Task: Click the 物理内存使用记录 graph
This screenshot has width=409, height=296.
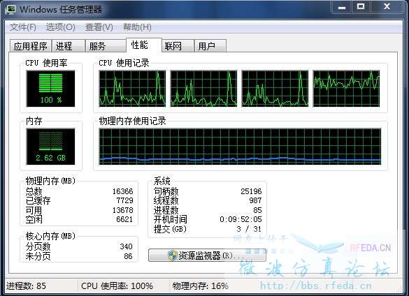Action: click(x=240, y=147)
